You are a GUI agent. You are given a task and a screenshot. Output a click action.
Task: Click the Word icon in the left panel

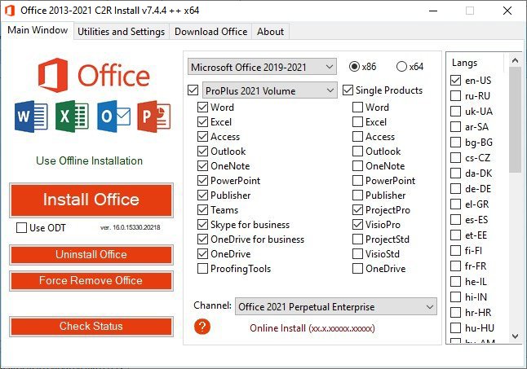[x=31, y=116]
